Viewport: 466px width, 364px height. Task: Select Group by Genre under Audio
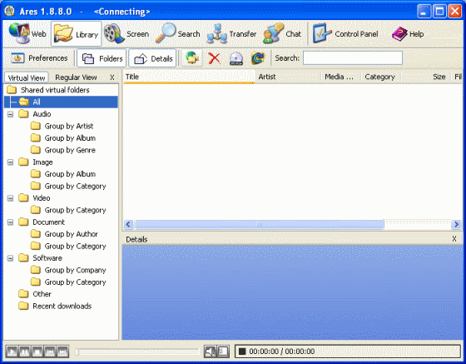(x=63, y=150)
